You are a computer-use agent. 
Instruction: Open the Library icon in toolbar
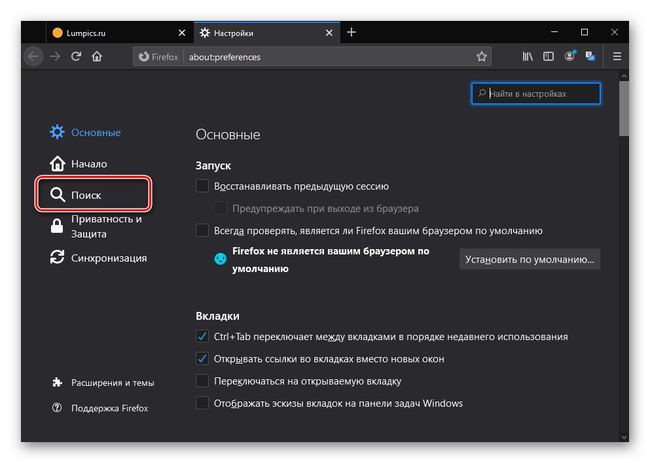(x=527, y=57)
